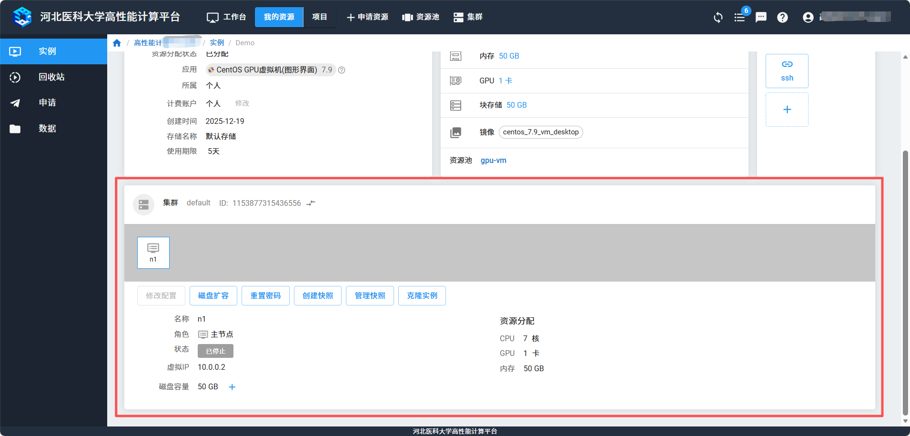Click the vertical scrollbar down arrow

point(905,421)
